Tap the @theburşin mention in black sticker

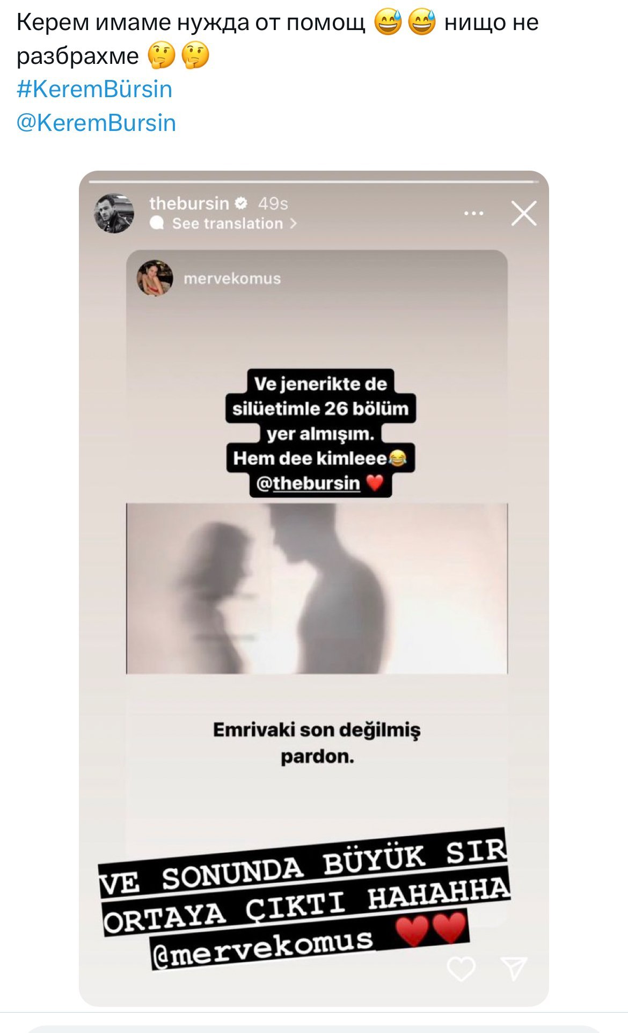[308, 483]
